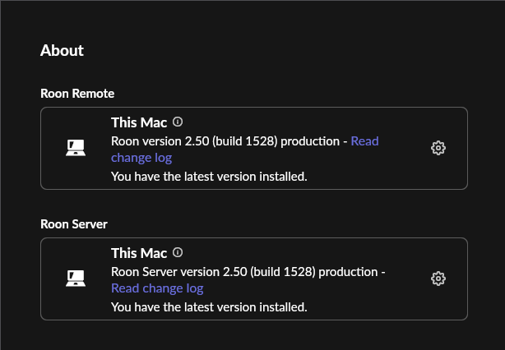Open Read change log link under Roon Server
This screenshot has width=505, height=350.
(x=157, y=288)
